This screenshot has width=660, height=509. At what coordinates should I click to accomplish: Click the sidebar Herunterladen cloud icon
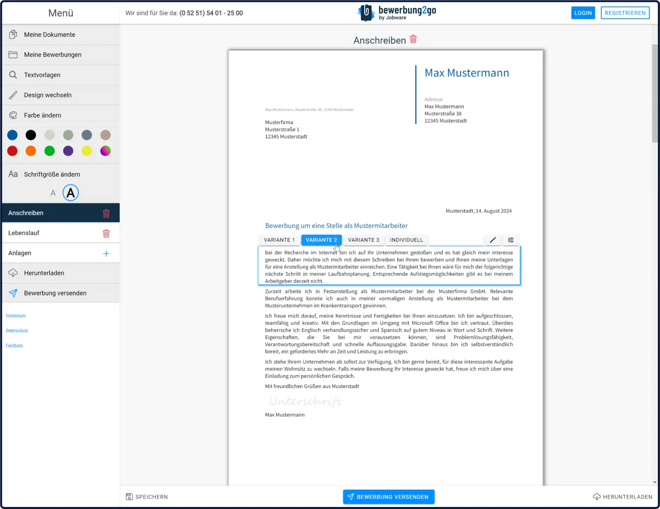pos(13,273)
